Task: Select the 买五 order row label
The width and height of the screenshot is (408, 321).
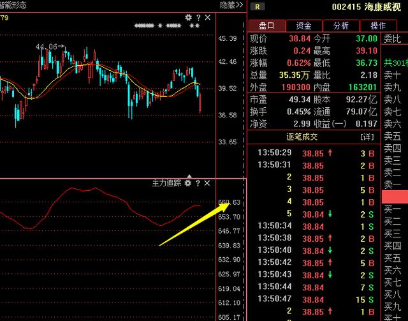Action: point(393,258)
